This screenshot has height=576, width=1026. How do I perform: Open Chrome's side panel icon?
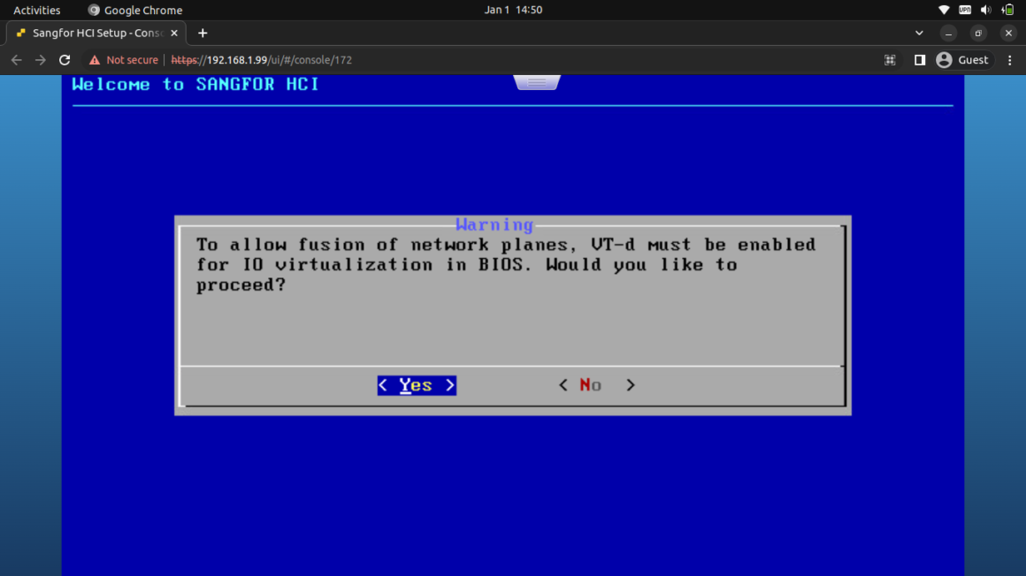pos(919,59)
